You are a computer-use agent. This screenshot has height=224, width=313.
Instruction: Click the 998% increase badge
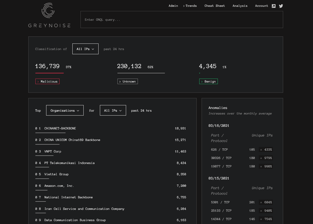pyautogui.click(x=266, y=166)
